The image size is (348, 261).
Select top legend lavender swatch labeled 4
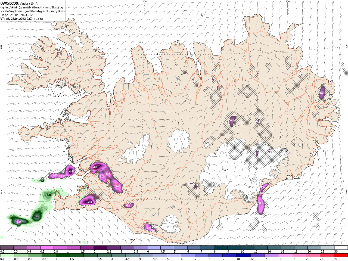pyautogui.click(x=154, y=247)
